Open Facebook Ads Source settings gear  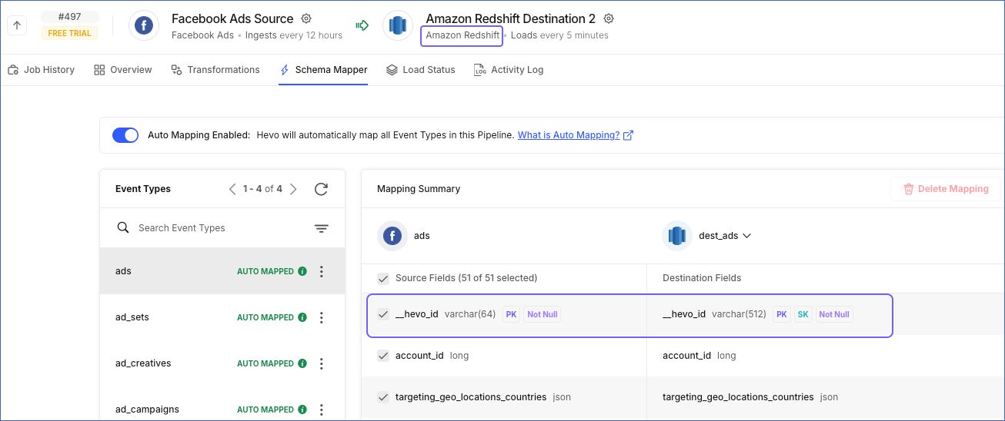tap(306, 18)
